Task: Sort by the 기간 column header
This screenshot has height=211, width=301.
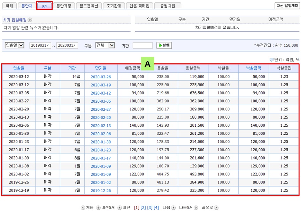Action: click(72, 68)
